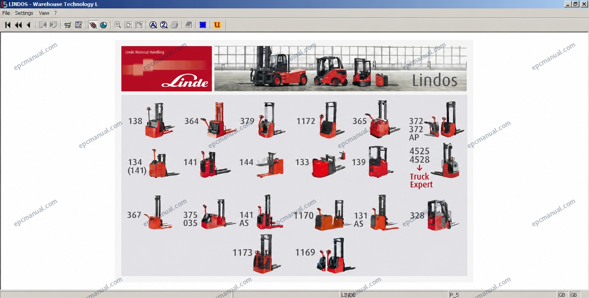Viewport: 589px width, 298px height.
Task: Open the question mark help menu
Action: pos(55,13)
